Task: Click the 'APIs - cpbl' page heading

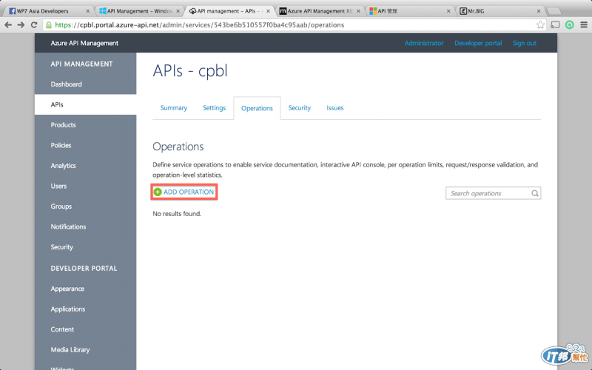Action: point(190,71)
